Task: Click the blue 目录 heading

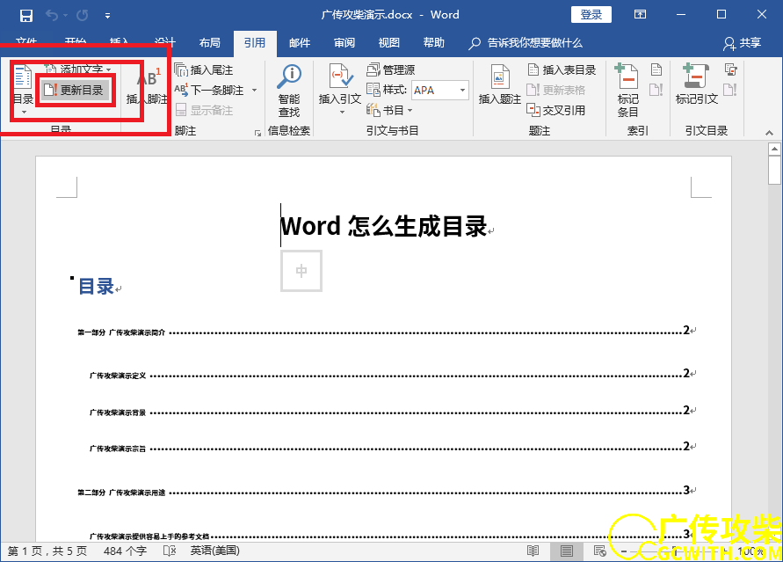Action: 97,287
